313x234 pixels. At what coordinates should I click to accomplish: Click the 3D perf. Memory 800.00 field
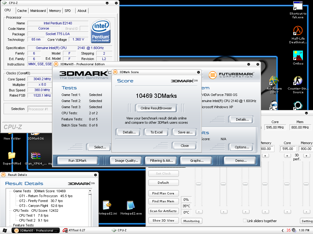click(306, 149)
